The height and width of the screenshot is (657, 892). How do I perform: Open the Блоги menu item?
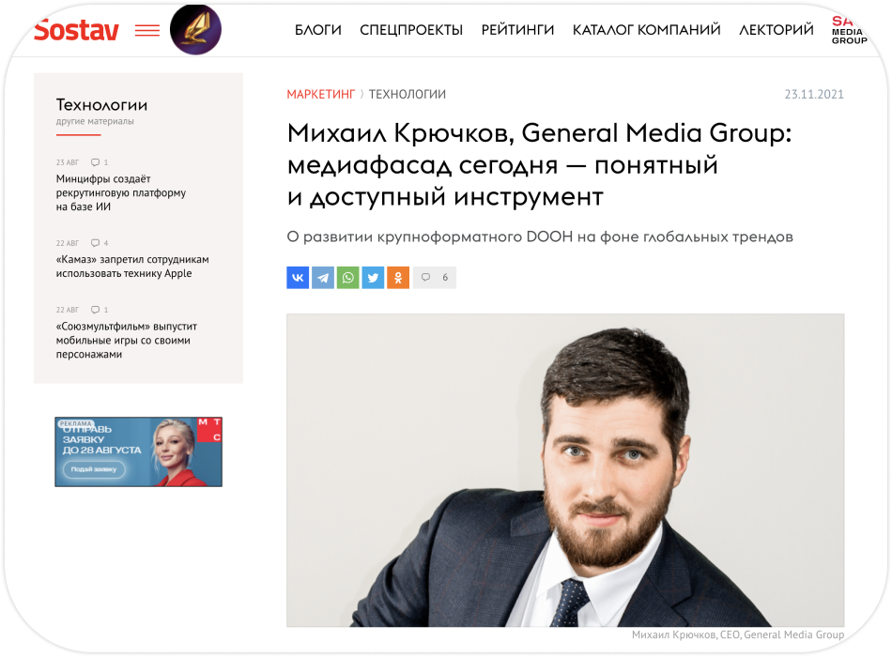318,30
